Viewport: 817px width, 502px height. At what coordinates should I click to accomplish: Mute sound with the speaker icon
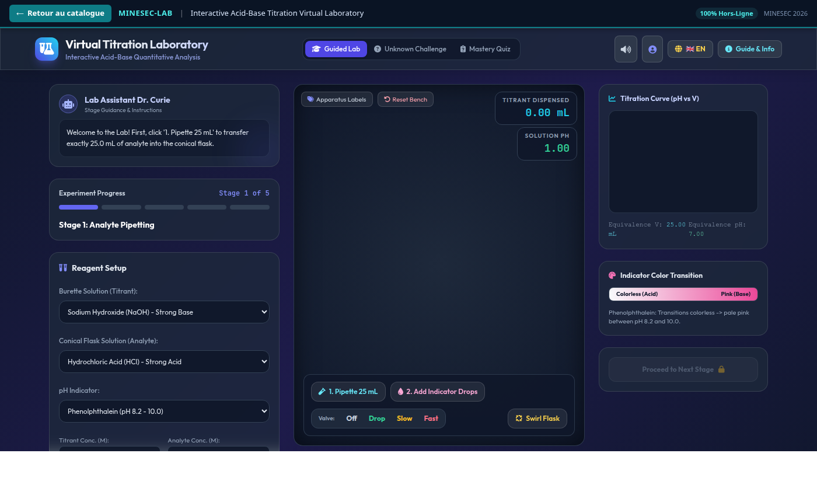(x=626, y=49)
